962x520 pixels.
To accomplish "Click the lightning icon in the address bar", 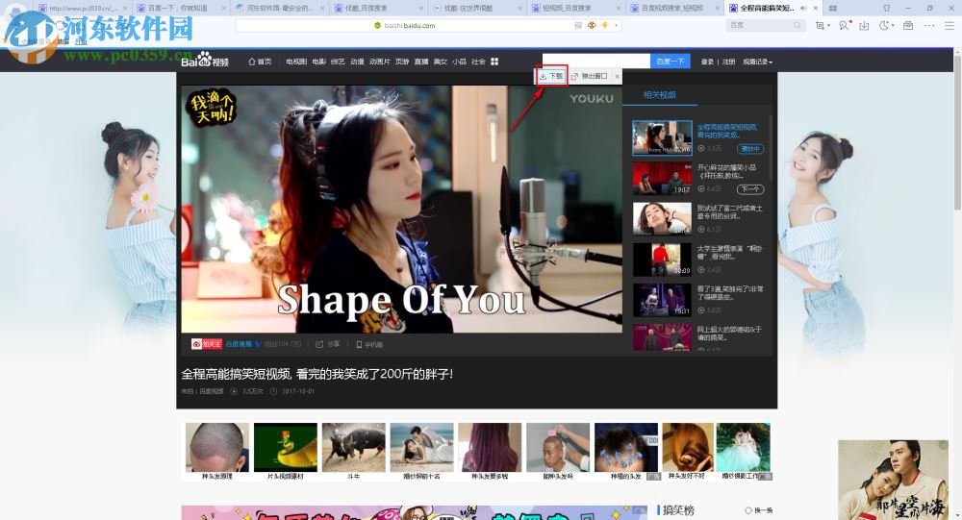I will (x=605, y=25).
